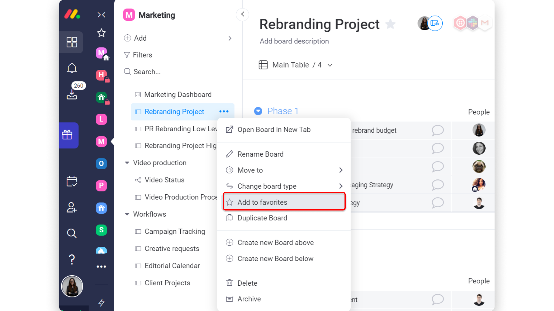554x311 pixels.
Task: Select Archive from context menu
Action: 284,299
